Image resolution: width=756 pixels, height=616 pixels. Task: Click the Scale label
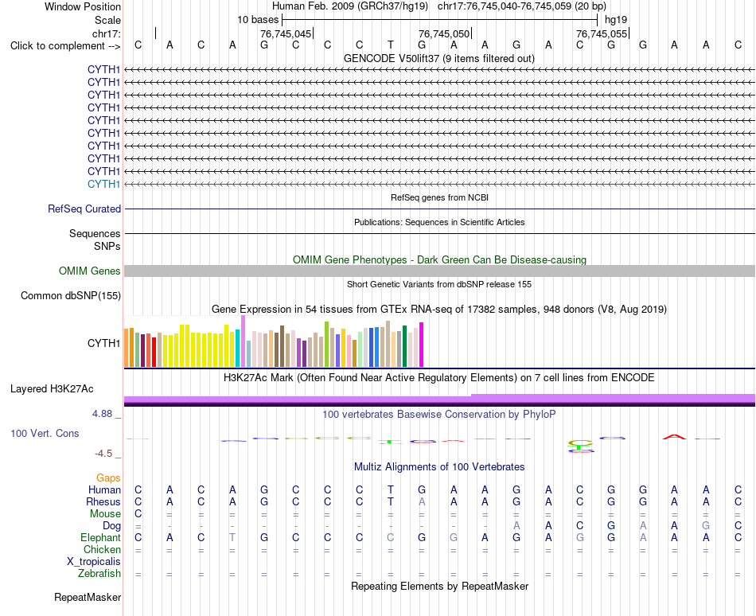click(x=107, y=20)
